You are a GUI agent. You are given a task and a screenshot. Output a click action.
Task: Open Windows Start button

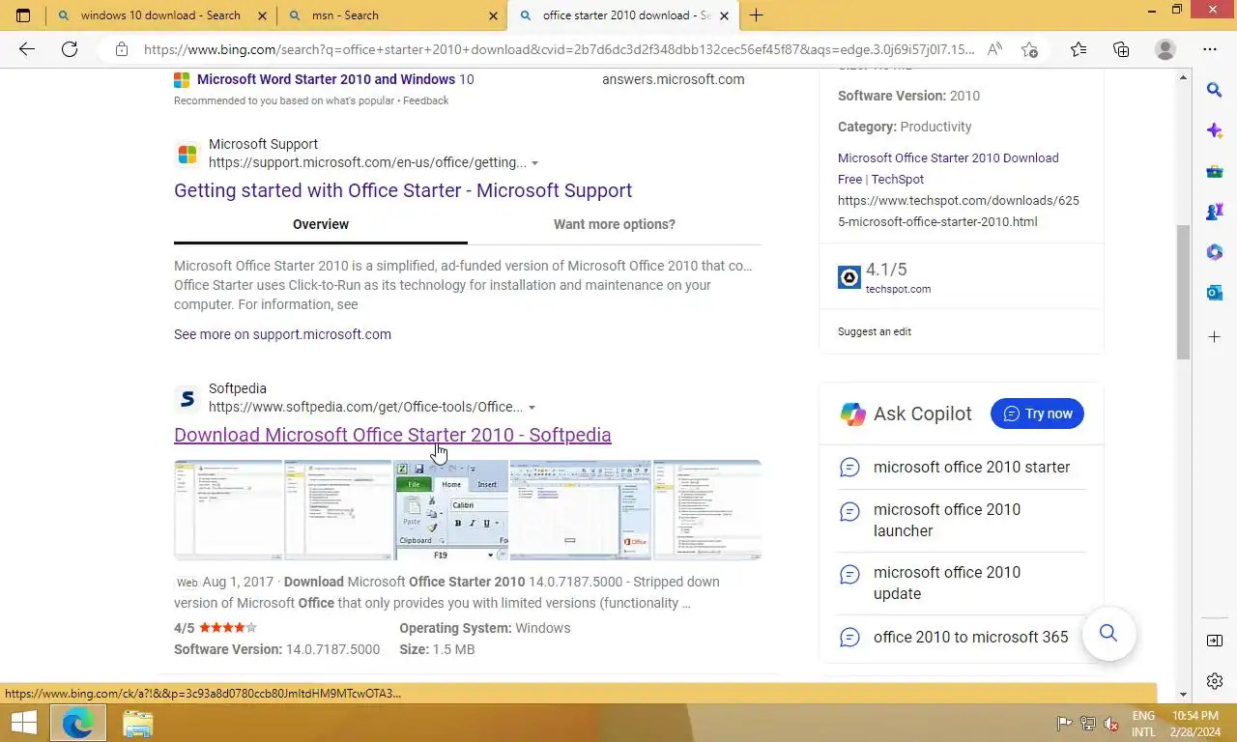point(23,723)
